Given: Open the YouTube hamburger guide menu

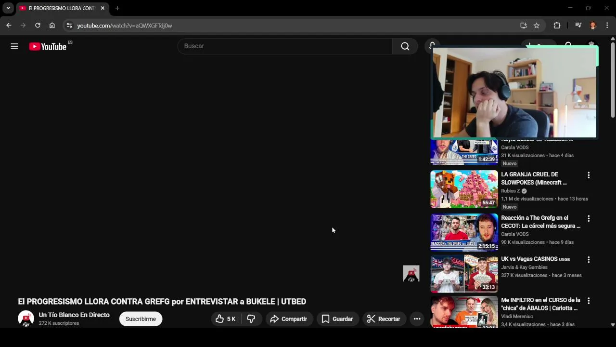Looking at the screenshot, I should click(14, 46).
